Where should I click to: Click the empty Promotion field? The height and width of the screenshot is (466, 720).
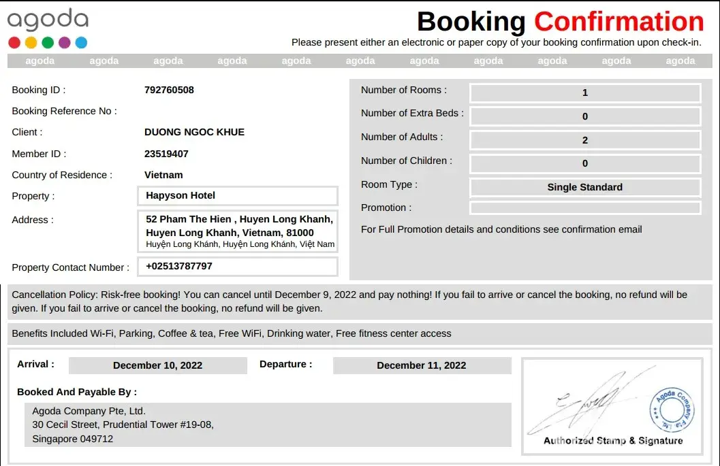point(585,207)
